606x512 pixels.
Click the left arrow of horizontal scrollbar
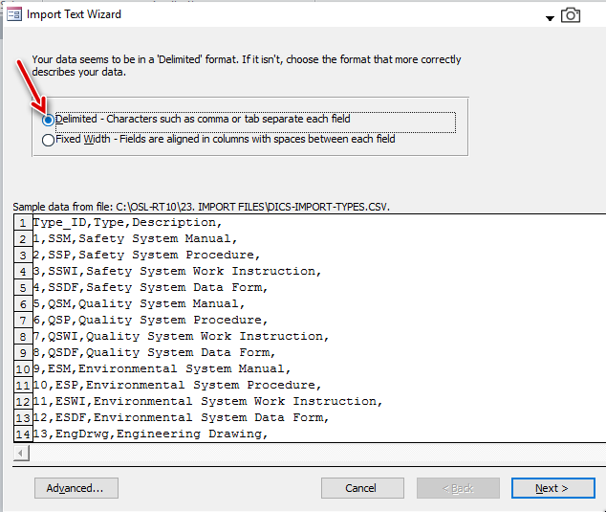click(21, 453)
